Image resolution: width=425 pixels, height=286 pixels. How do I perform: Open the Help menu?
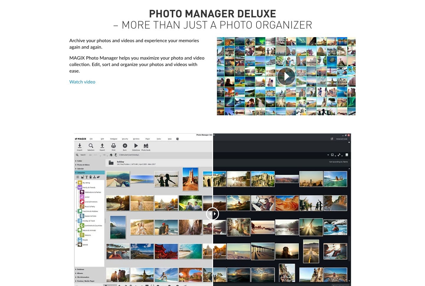pyautogui.click(x=170, y=139)
